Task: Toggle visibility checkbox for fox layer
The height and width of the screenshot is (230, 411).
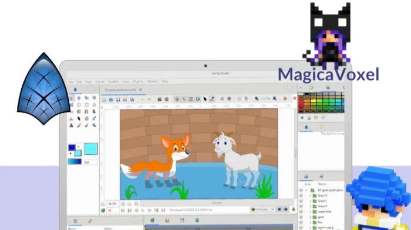Action: (x=301, y=222)
